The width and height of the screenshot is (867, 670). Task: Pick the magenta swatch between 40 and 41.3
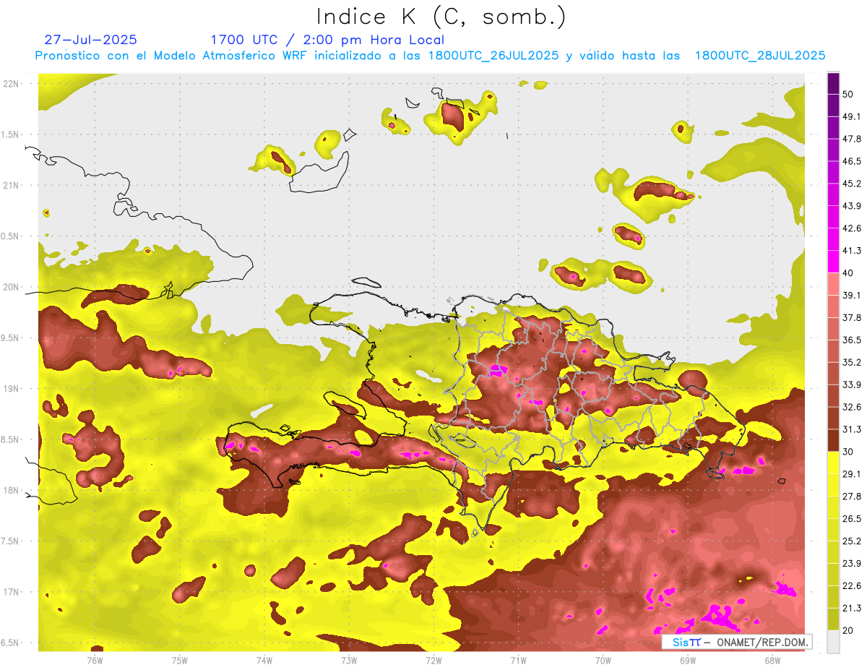pos(833,262)
